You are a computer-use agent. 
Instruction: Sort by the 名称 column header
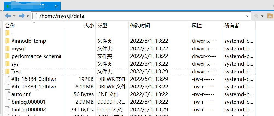(34, 26)
